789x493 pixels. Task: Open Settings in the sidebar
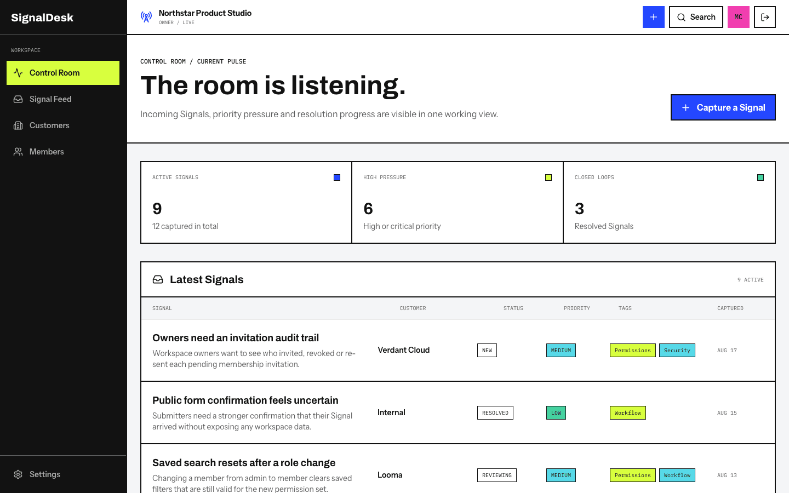pyautogui.click(x=63, y=474)
